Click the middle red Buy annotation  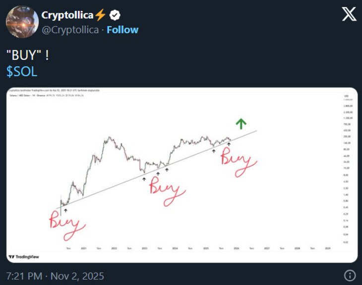[167, 190]
